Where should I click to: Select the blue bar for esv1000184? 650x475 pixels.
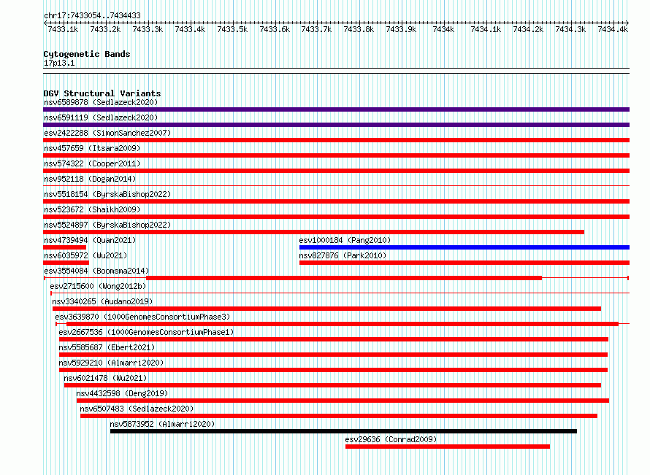click(x=464, y=247)
